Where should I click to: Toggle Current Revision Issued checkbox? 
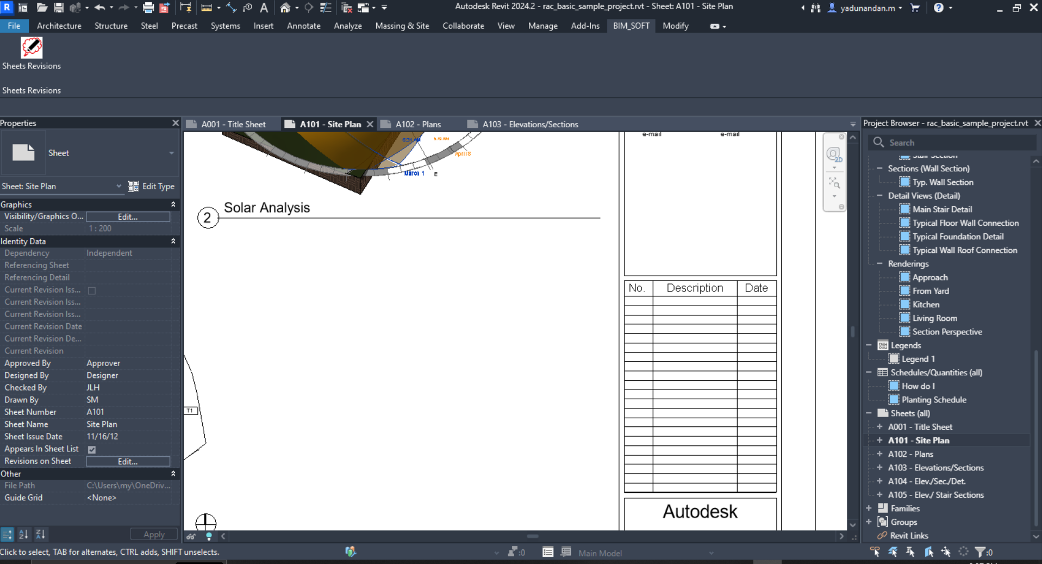pyautogui.click(x=92, y=290)
